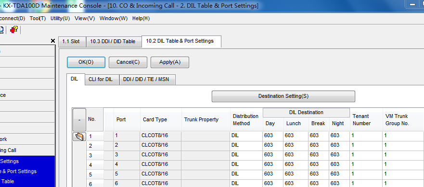The image size is (424, 187).
Task: Click the Destination Setting(S) button
Action: coord(283,96)
